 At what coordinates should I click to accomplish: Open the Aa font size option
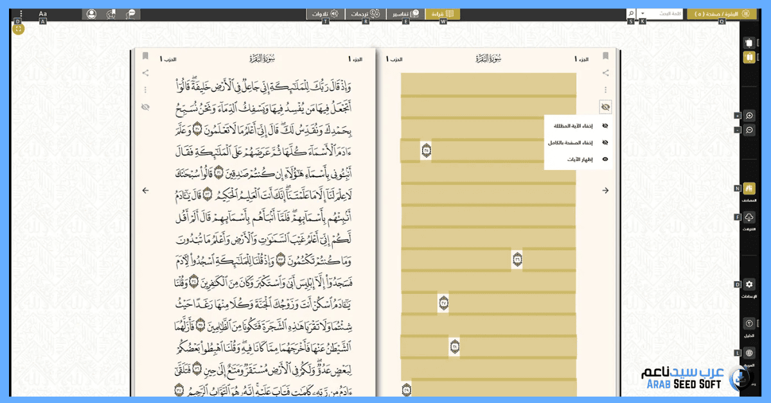(43, 13)
